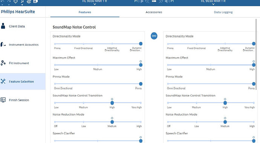
Task: Open the client card icon in toolbar
Action: coord(36,2)
